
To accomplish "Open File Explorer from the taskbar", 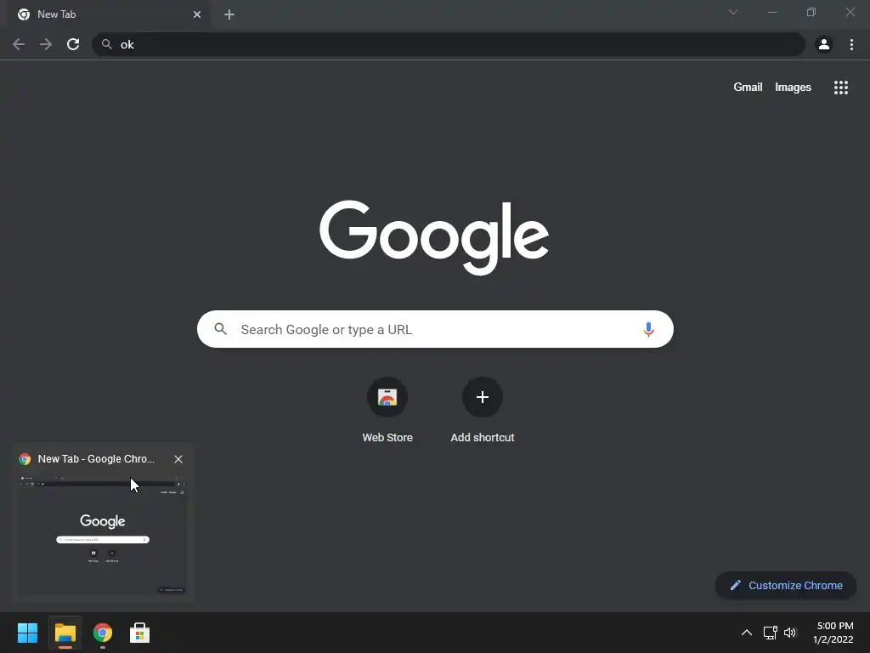I will 65,633.
